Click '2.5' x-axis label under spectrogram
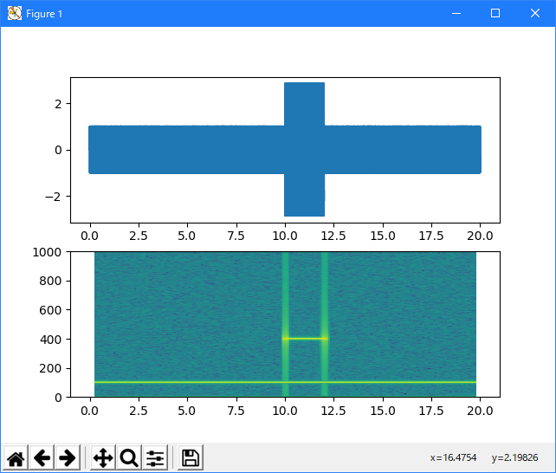The height and width of the screenshot is (473, 556). [x=139, y=411]
